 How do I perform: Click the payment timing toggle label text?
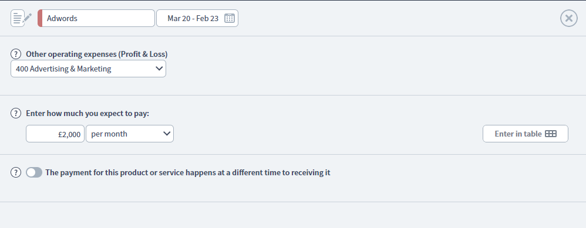(188, 172)
